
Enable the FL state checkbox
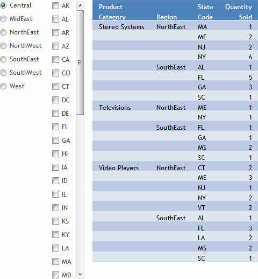[x=55, y=127]
